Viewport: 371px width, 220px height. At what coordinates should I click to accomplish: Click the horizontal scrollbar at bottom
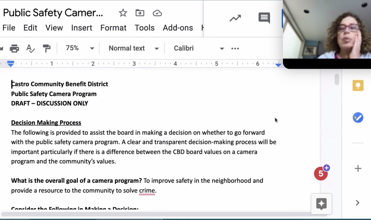(x=164, y=215)
